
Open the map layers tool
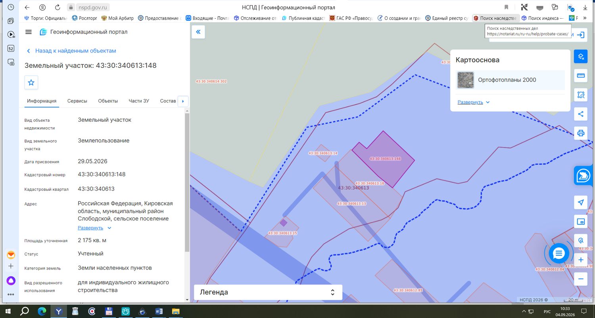[x=581, y=56]
